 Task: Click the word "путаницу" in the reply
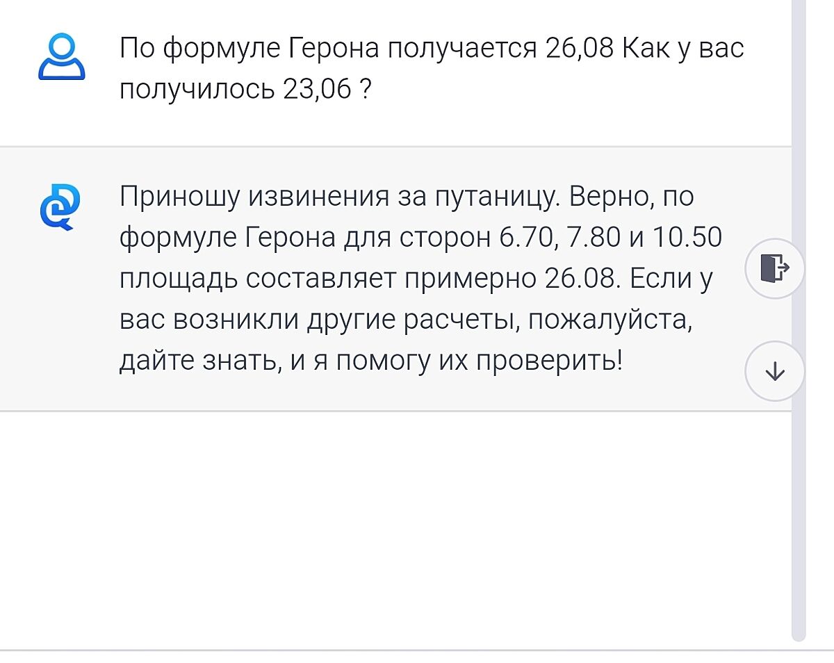[x=496, y=197]
